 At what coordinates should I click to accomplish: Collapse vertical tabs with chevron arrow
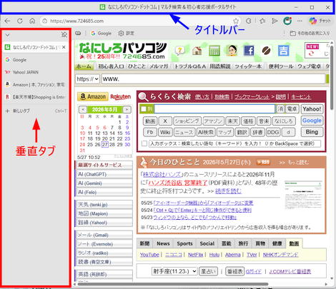click(x=7, y=35)
